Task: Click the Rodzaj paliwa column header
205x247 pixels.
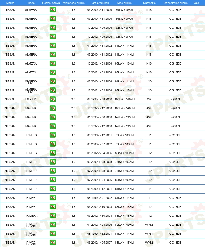Action: [51, 3]
